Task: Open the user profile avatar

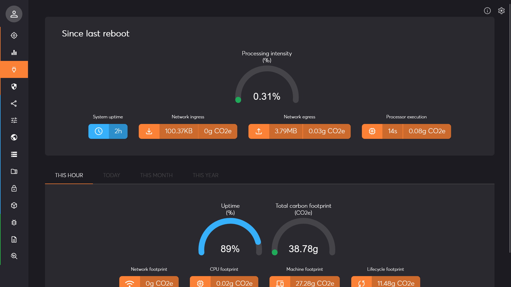Action: point(14,14)
